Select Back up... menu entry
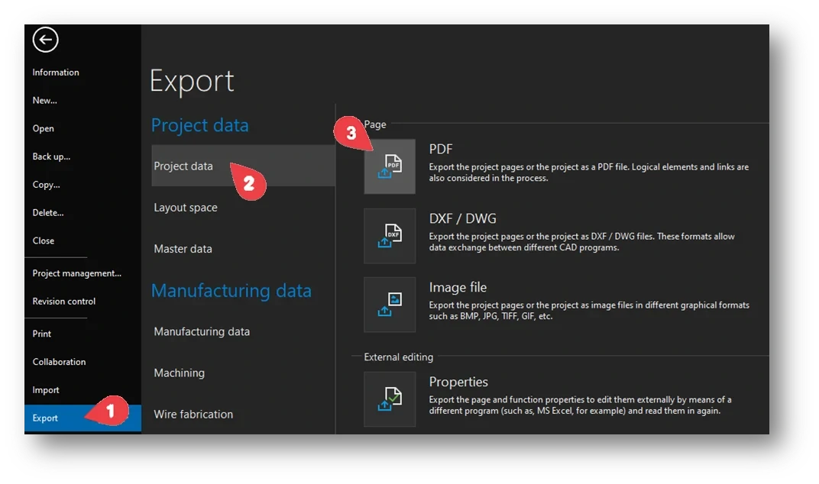This screenshot has height=484, width=819. click(x=51, y=156)
